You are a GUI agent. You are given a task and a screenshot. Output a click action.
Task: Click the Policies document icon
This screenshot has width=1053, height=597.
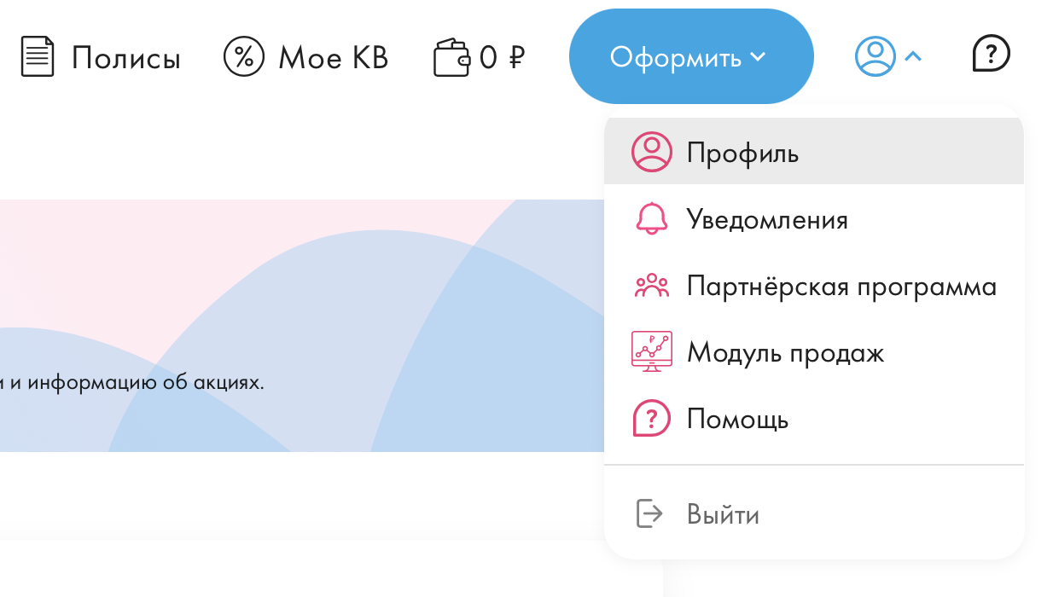coord(37,57)
